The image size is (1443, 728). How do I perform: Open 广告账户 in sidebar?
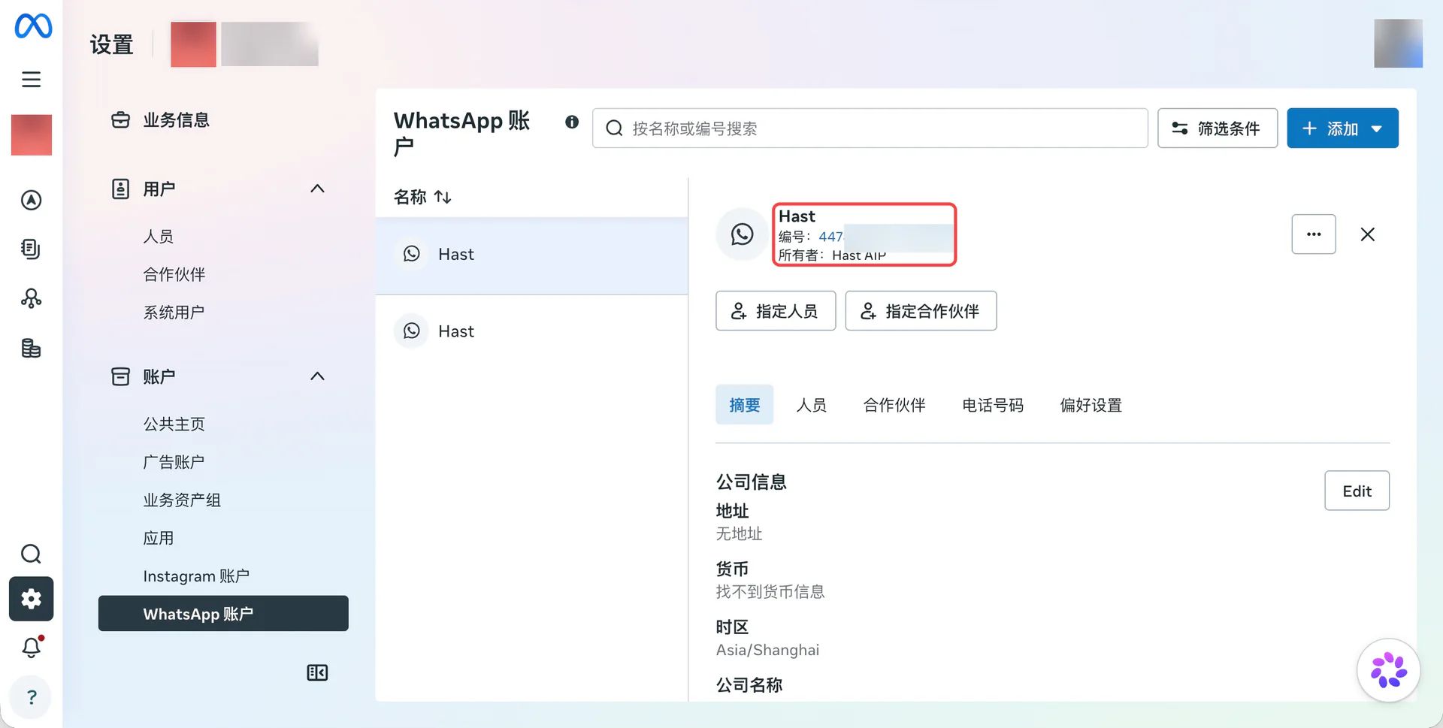174,462
